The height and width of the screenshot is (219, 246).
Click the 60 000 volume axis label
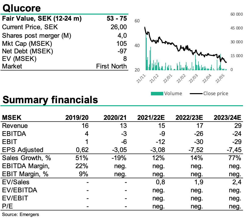coord(237,14)
